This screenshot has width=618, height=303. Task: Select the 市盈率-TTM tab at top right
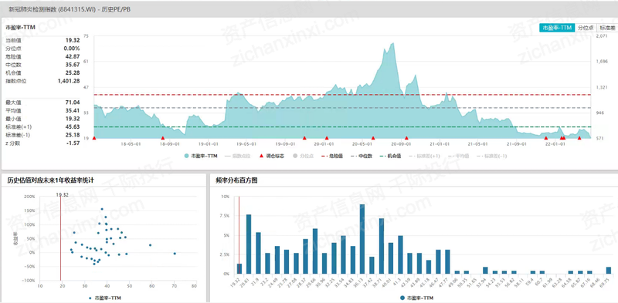557,28
